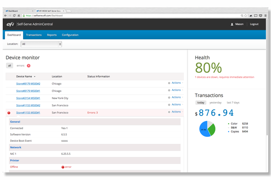Reload the page with refresh icon

click(14, 15)
